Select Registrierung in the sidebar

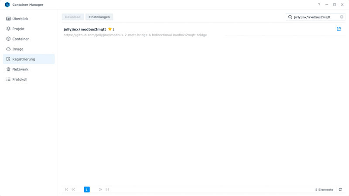tap(24, 59)
